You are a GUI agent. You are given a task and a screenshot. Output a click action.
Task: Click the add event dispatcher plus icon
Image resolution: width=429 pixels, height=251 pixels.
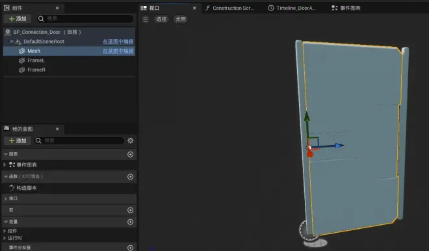click(131, 248)
